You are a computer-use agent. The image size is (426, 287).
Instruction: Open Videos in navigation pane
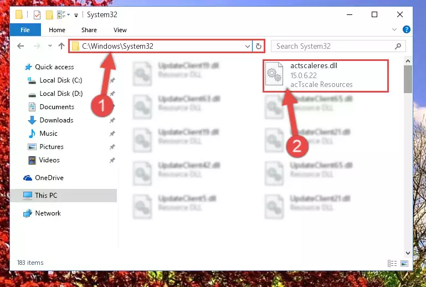49,160
